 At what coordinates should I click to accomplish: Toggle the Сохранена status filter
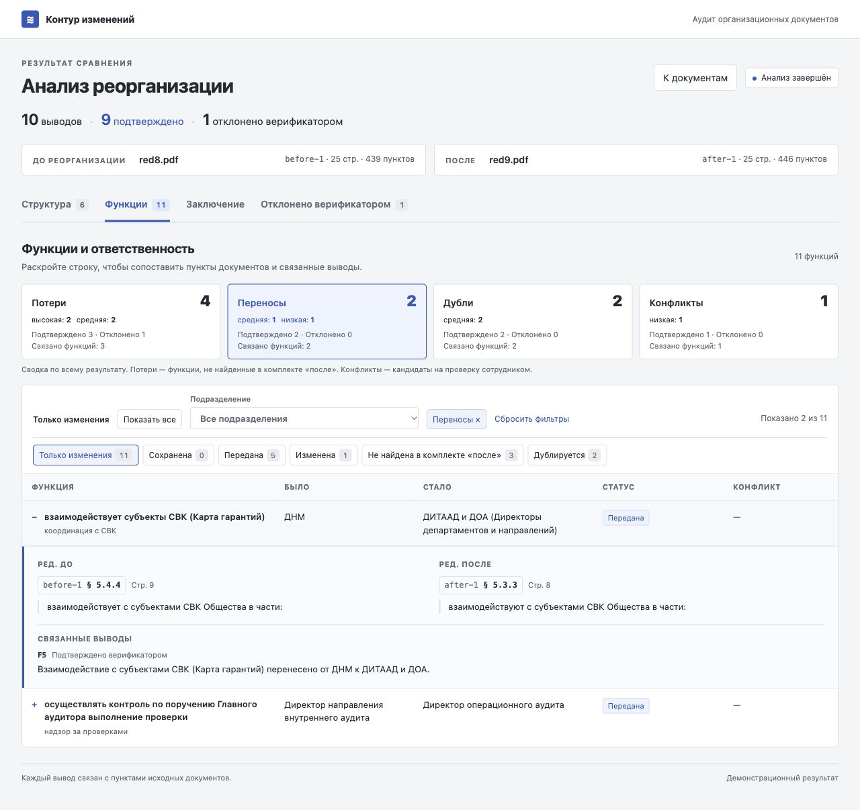pos(178,455)
